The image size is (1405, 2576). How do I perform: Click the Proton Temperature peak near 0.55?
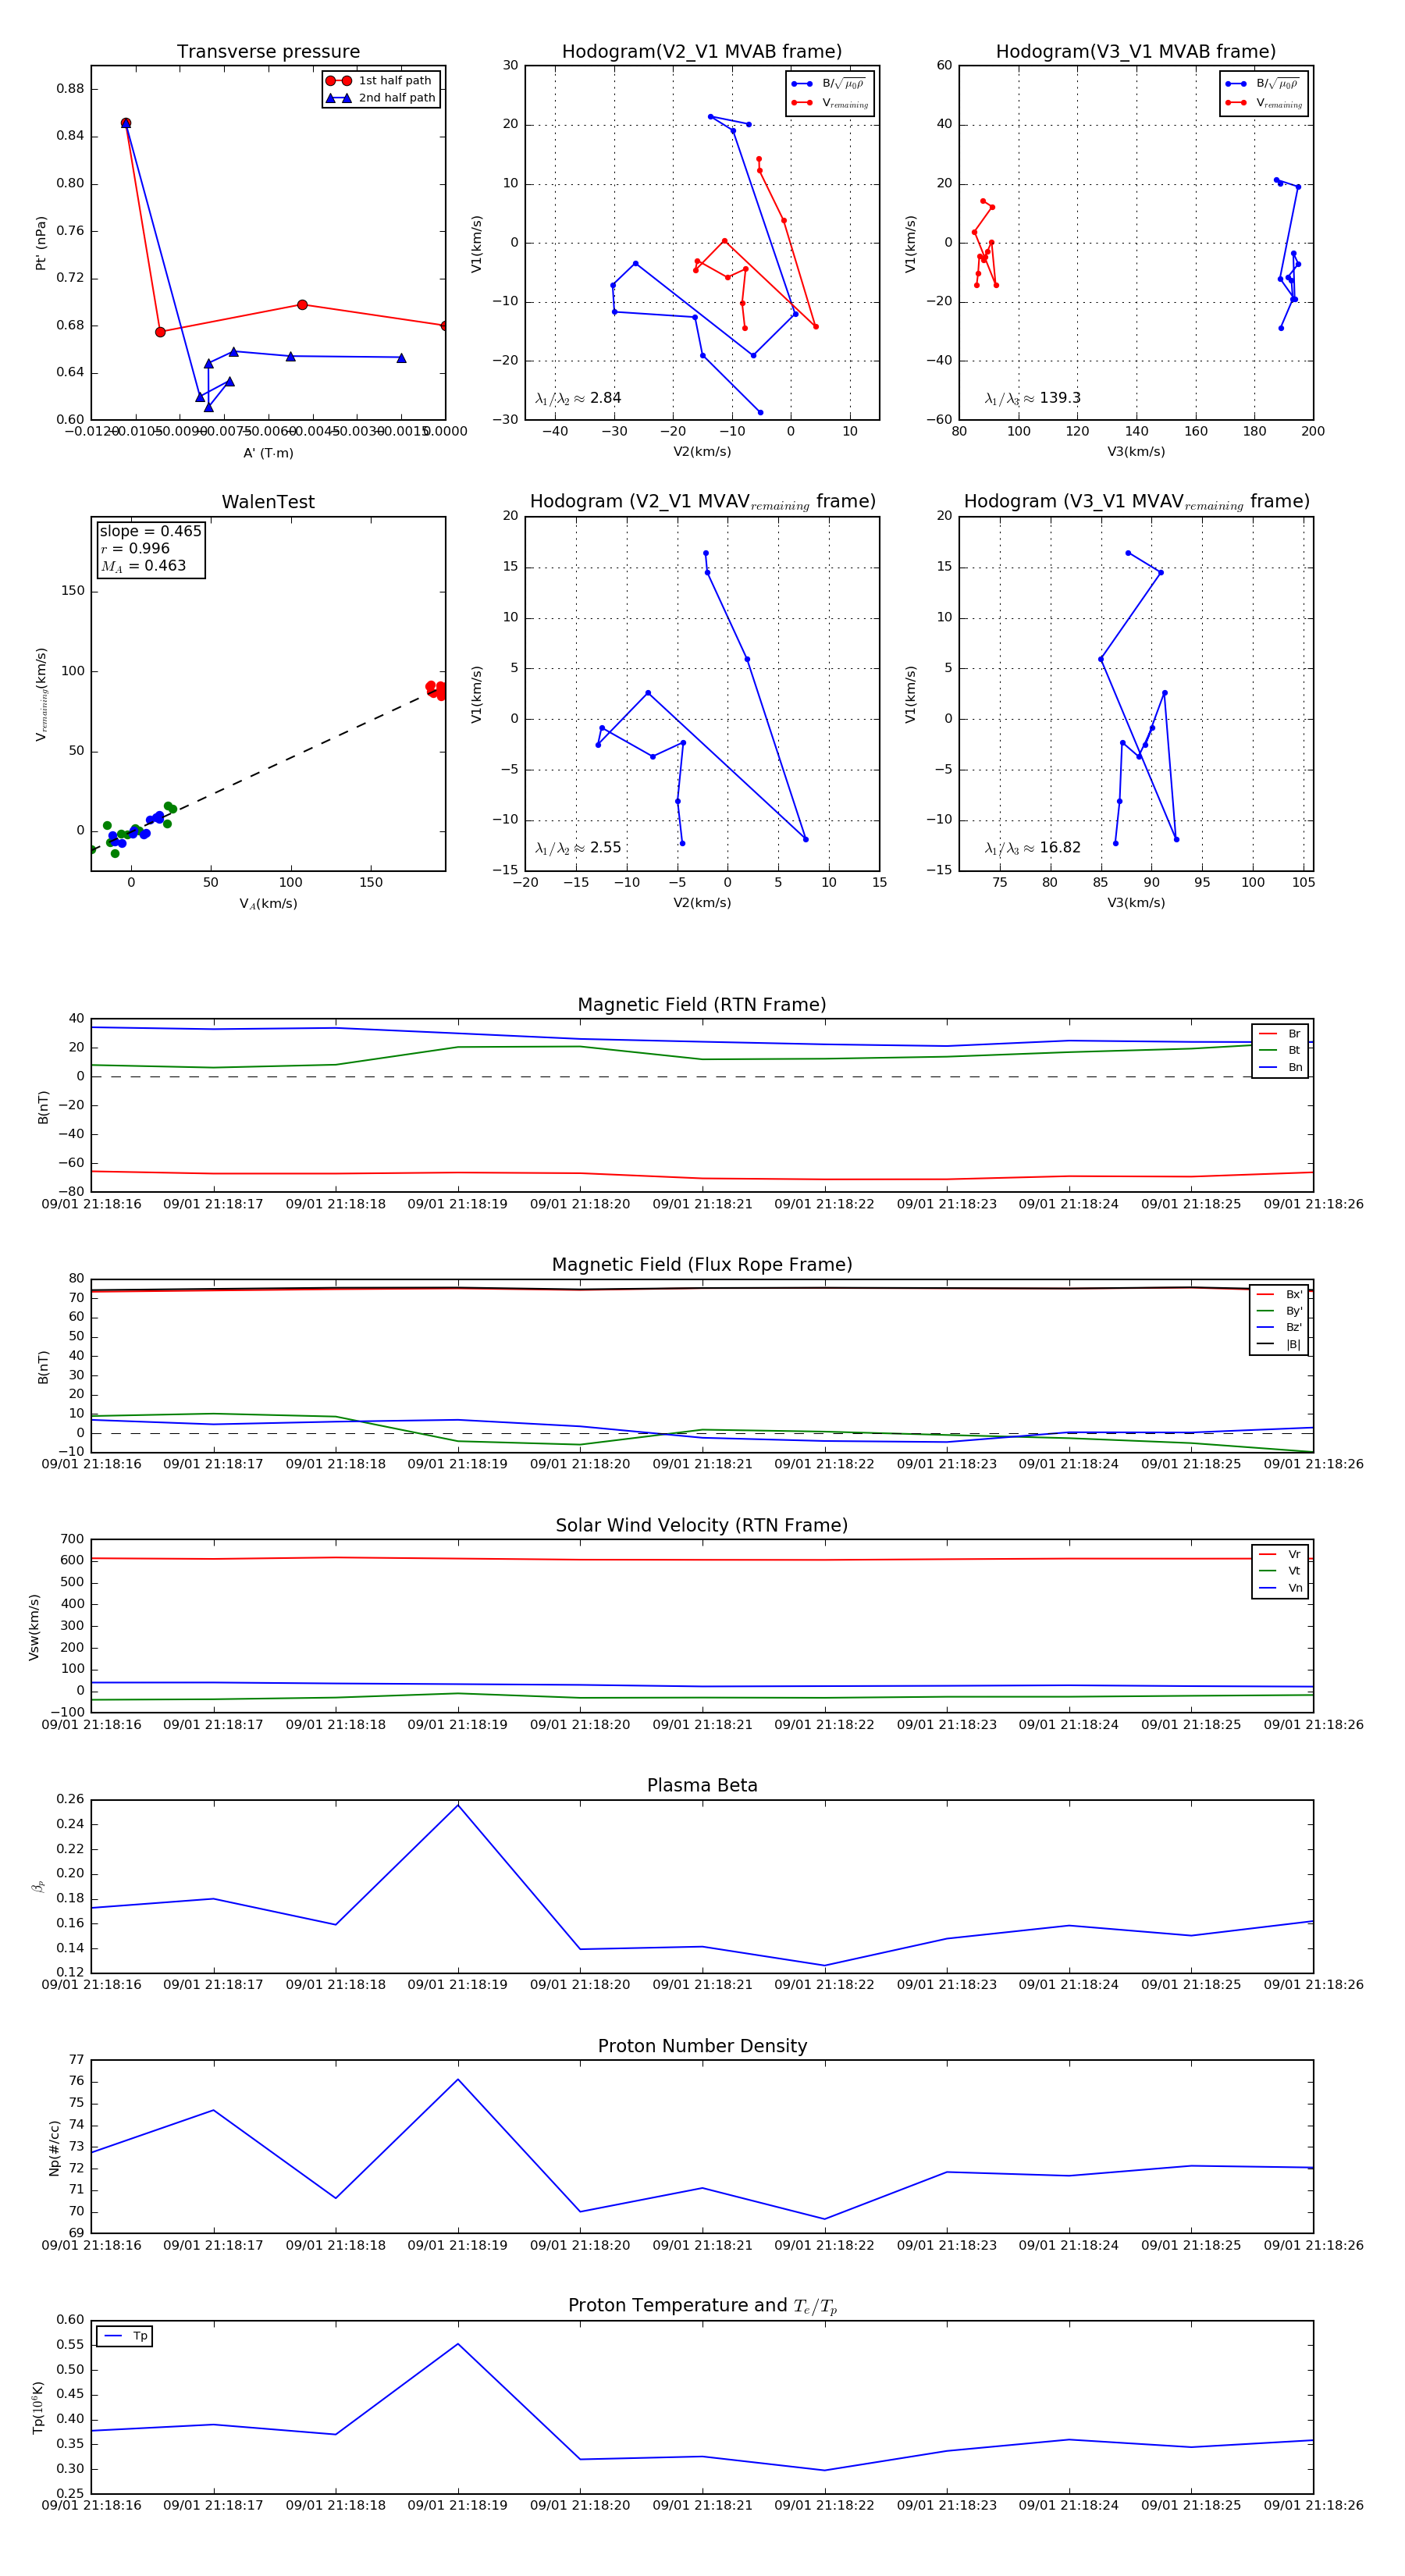click(x=458, y=2344)
